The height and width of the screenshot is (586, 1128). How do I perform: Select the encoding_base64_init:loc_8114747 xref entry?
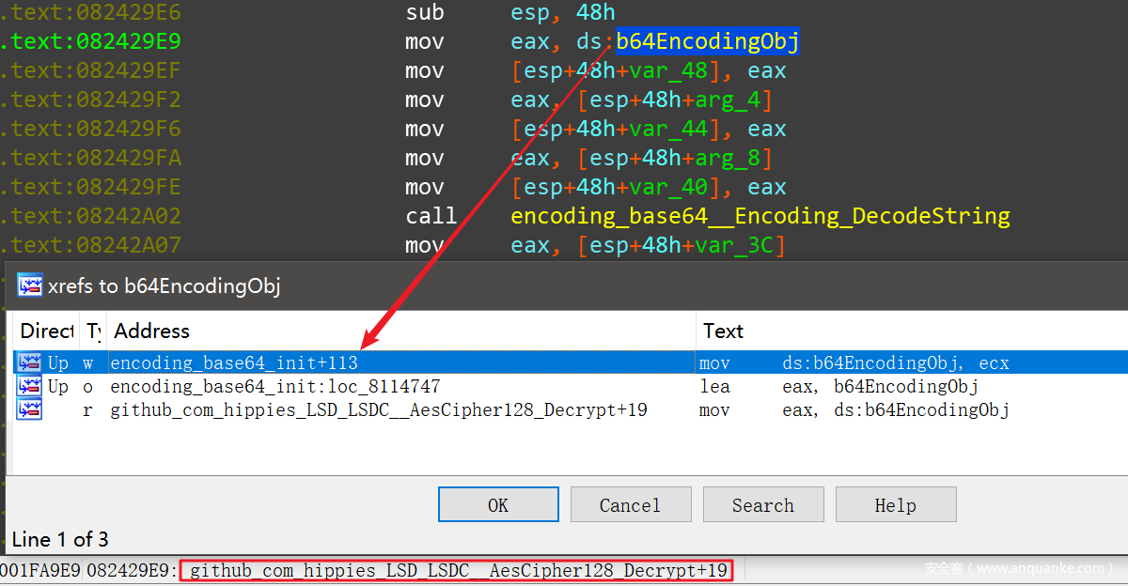coord(274,386)
